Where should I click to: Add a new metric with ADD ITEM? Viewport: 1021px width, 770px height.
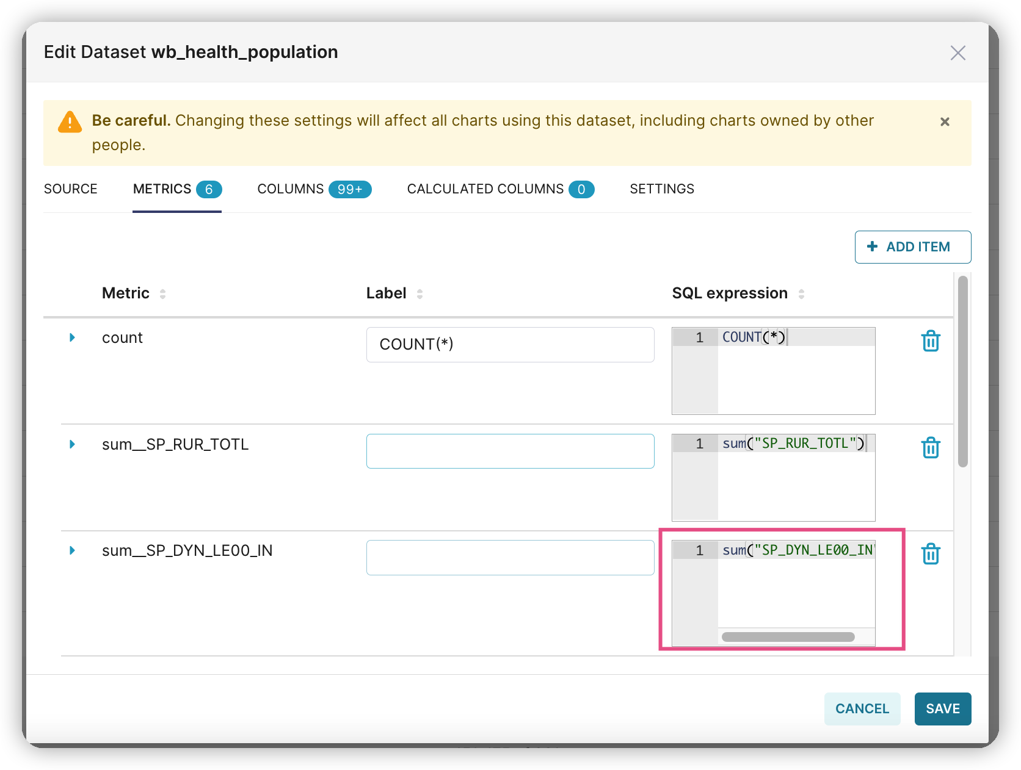(x=912, y=246)
